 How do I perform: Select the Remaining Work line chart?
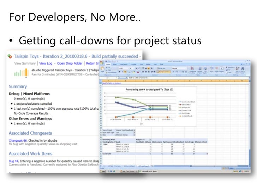tap(149, 107)
